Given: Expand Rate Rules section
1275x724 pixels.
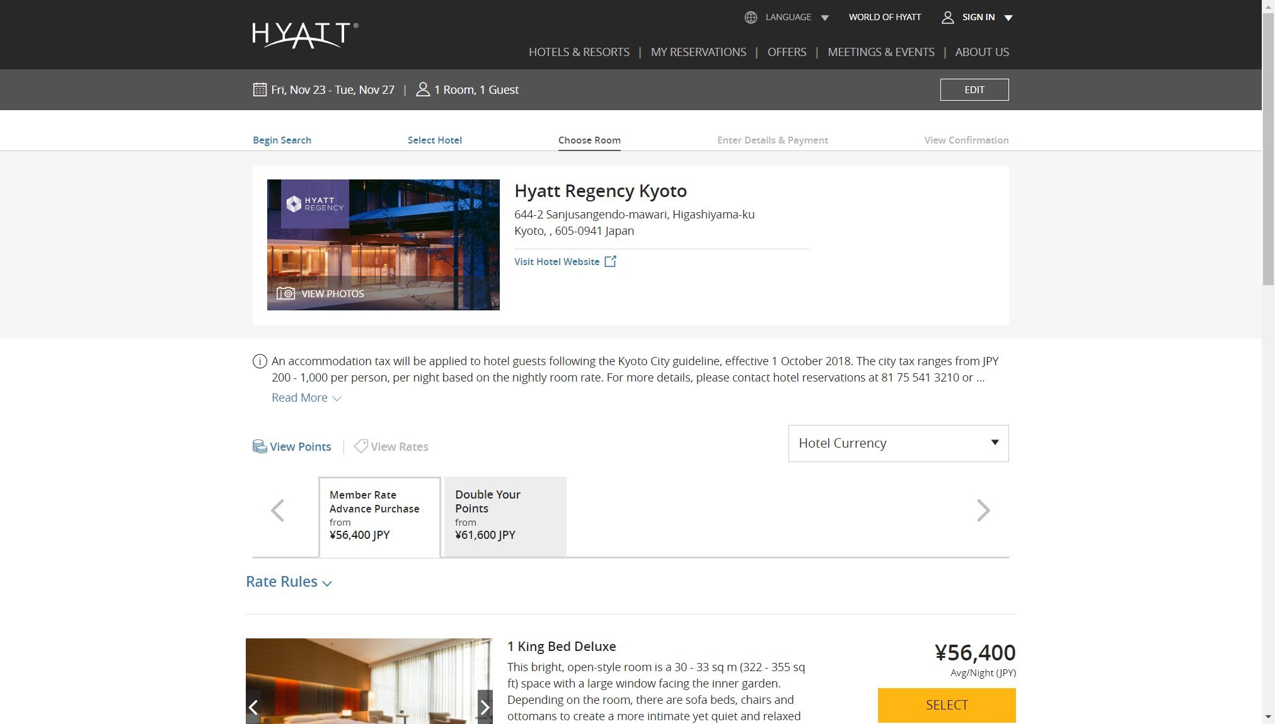Looking at the screenshot, I should (x=289, y=582).
